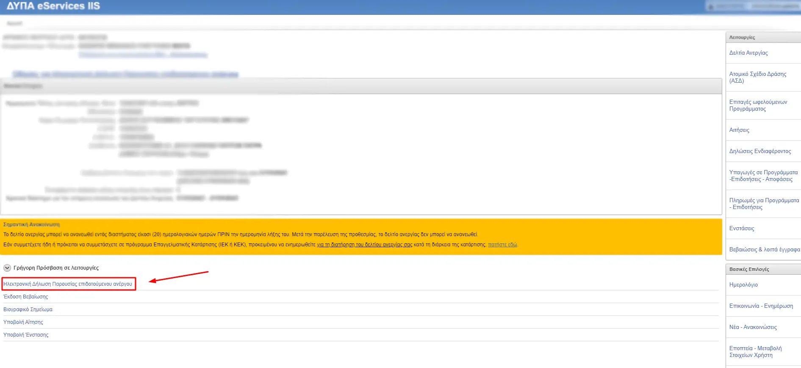This screenshot has height=368, width=801.
Task: Open Επιταγές ωφελούμενων Προγράμματος menu item
Action: [758, 105]
